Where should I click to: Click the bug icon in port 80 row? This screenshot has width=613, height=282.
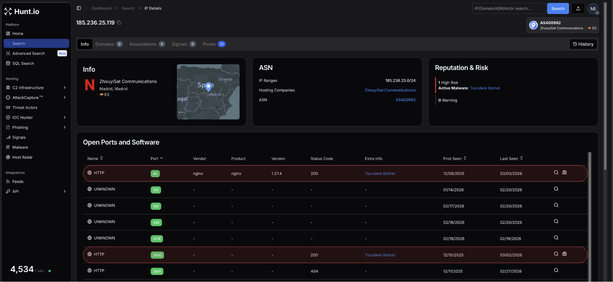tap(564, 173)
